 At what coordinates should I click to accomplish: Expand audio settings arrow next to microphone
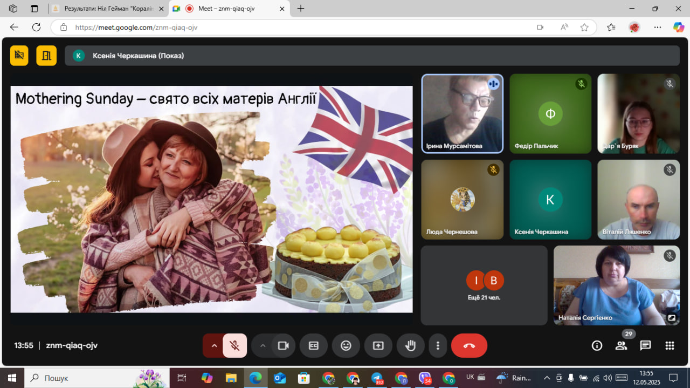tap(214, 345)
